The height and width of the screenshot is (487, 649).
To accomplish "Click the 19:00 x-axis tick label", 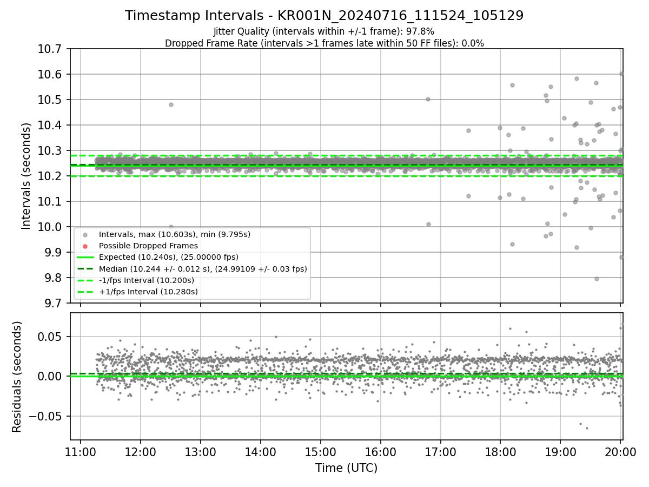I will click(x=560, y=452).
